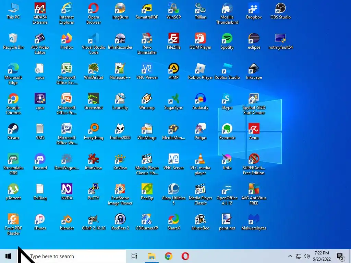Select the Foxit PDF Reader icon
This screenshot has width=351, height=263.
tap(13, 225)
